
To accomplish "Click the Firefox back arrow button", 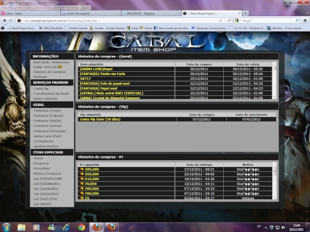I will click(x=5, y=20).
